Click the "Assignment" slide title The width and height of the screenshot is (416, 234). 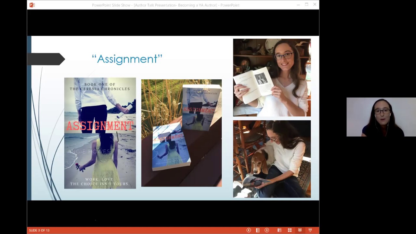[127, 59]
